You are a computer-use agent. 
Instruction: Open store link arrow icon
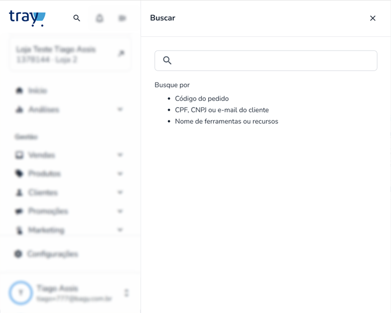121,53
